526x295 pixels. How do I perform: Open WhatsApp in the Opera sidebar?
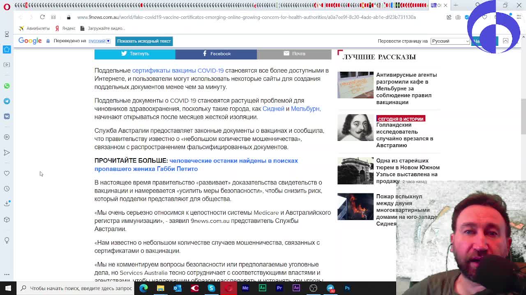coord(7,86)
